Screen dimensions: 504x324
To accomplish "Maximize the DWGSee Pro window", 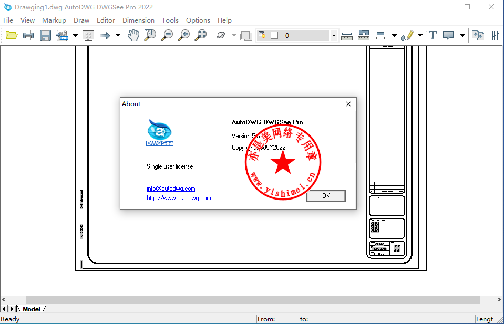I will tap(467, 7).
